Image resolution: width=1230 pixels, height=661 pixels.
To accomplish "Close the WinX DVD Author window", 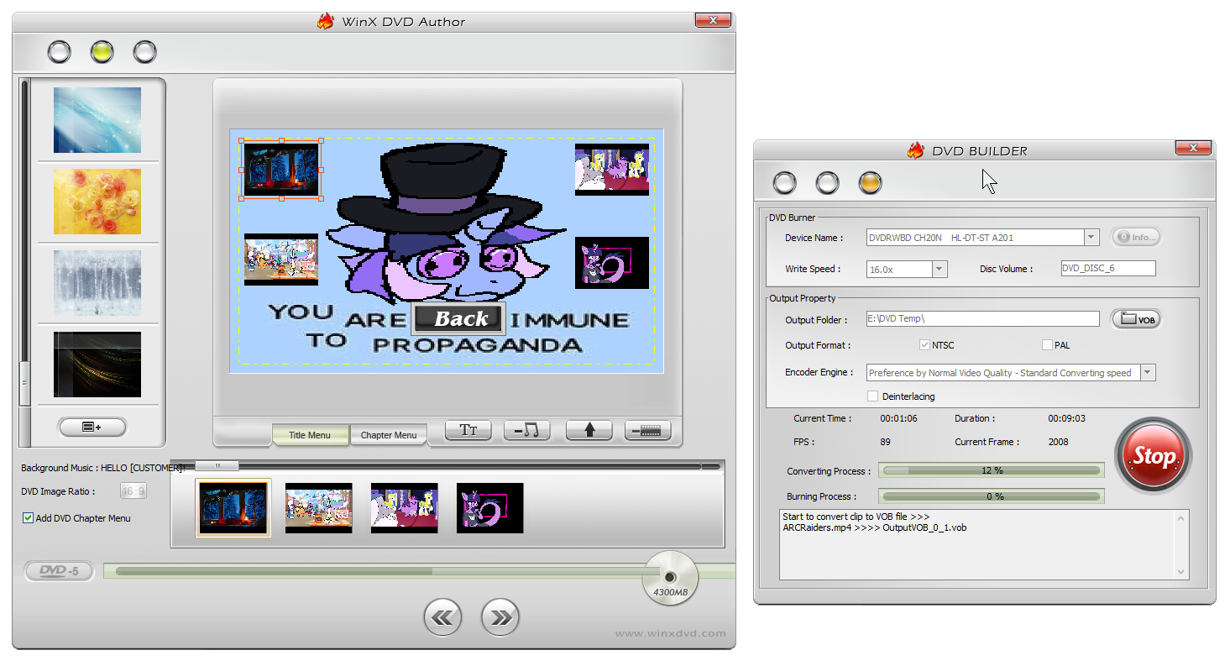I will 713,20.
